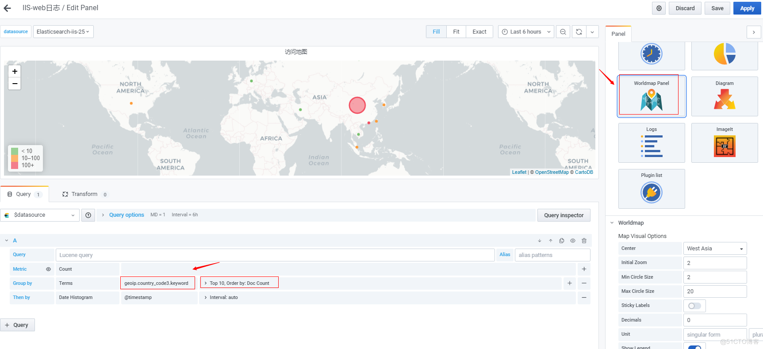This screenshot has width=763, height=349.
Task: Open the Last 6 hours time picker
Action: (x=526, y=32)
